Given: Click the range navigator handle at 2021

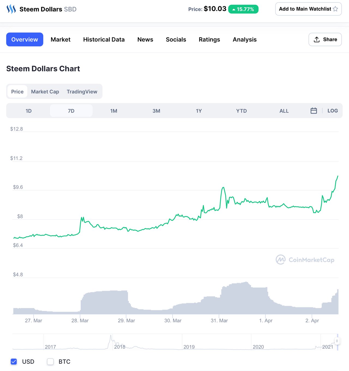Looking at the screenshot, I should [x=337, y=341].
